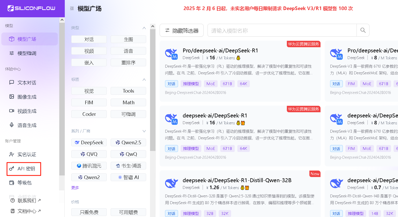Collapse the sidebar menu icon
398x217 pixels.
point(72,9)
